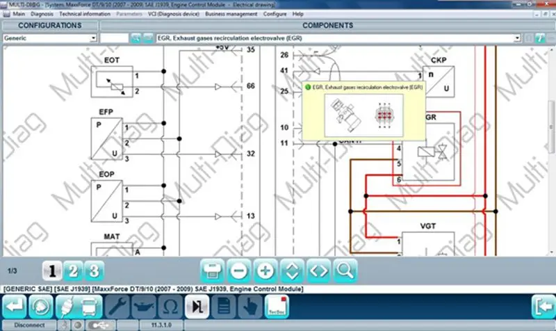This screenshot has width=556, height=331.
Task: Open the connector plug vehicle icon
Action: click(x=67, y=307)
